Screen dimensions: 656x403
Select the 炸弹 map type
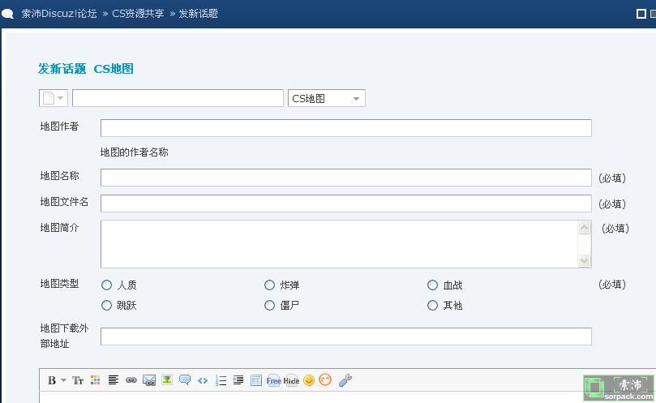click(269, 285)
